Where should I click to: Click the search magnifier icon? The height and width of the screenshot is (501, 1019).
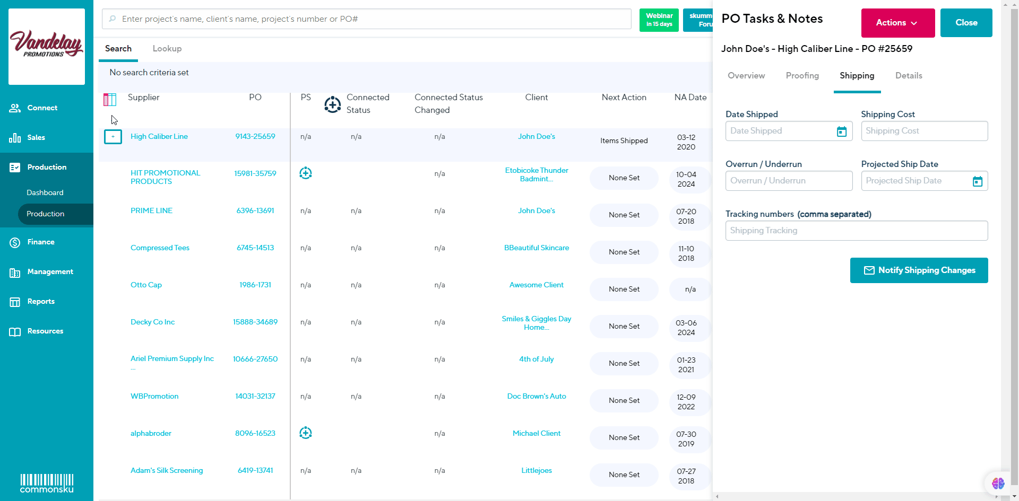[113, 19]
